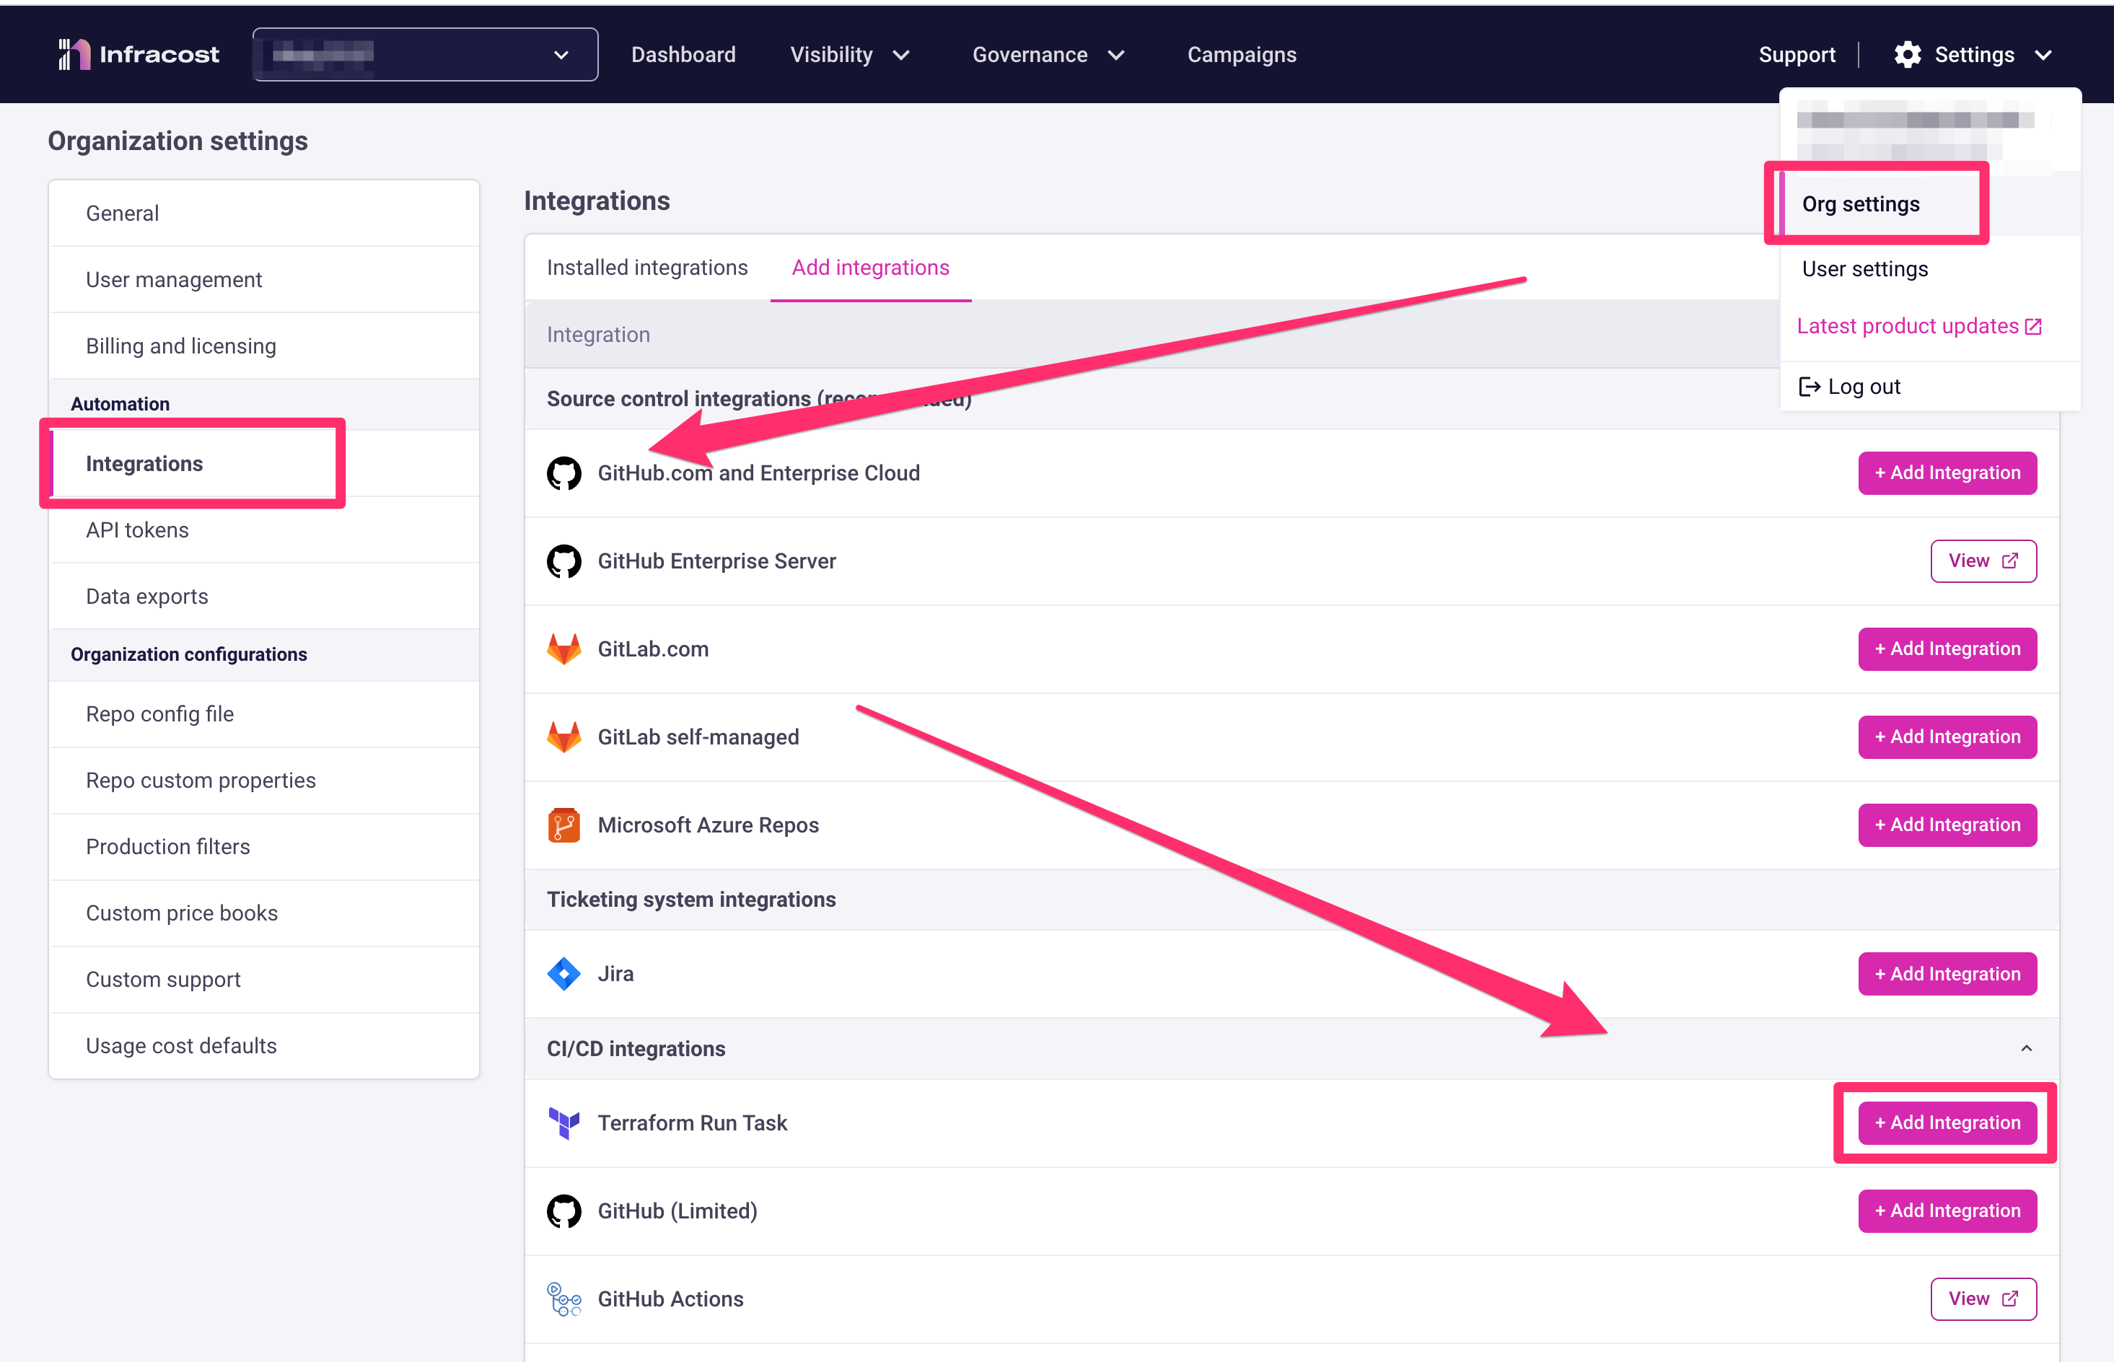Click the Settings gear icon
The image size is (2114, 1362).
[x=1908, y=55]
